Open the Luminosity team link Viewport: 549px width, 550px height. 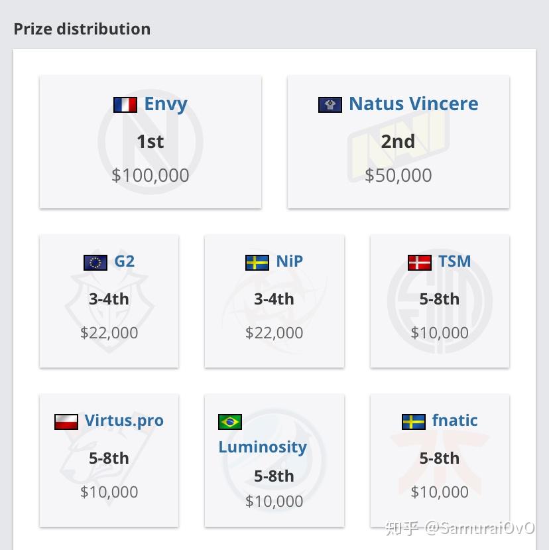(x=263, y=447)
